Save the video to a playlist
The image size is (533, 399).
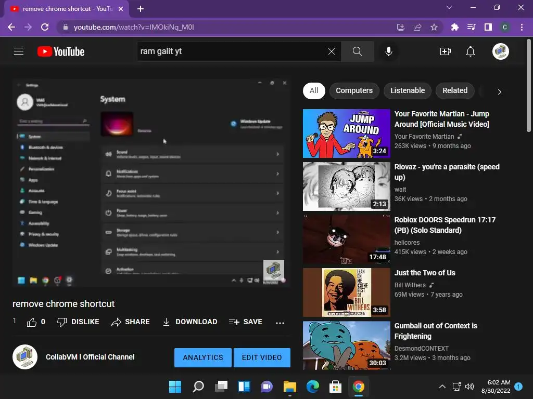tap(246, 322)
